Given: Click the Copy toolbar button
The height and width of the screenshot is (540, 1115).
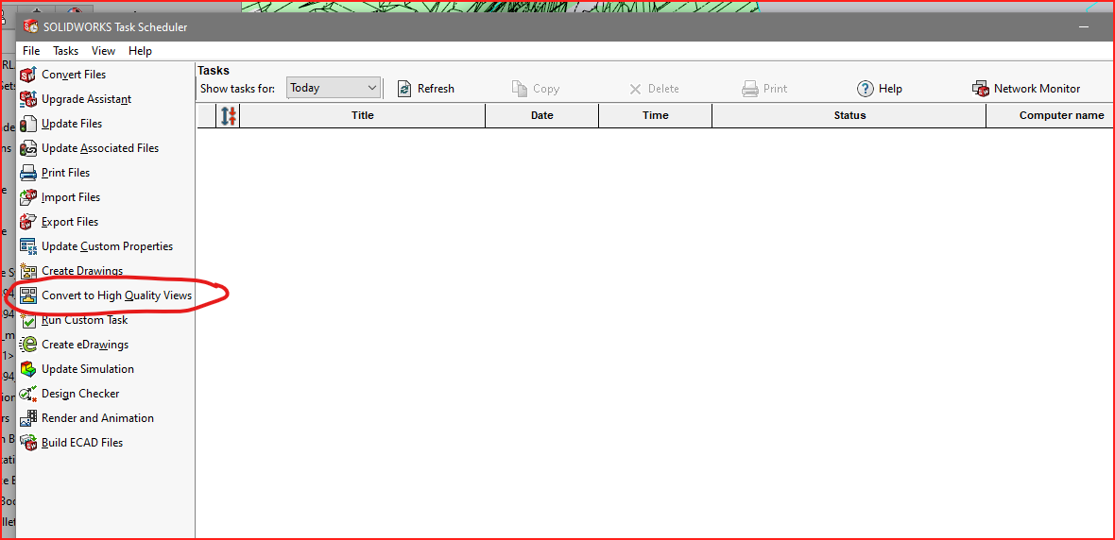Looking at the screenshot, I should pyautogui.click(x=536, y=89).
